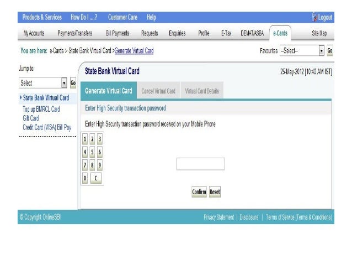Click the e-Cards breadcrumb text

[57, 51]
